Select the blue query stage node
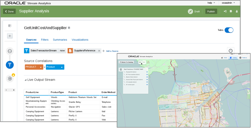This screenshot has height=129, width=252. click(10, 65)
